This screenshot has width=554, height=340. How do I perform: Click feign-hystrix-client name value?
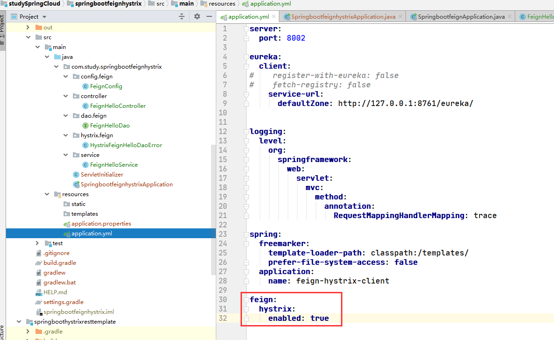pyautogui.click(x=343, y=281)
